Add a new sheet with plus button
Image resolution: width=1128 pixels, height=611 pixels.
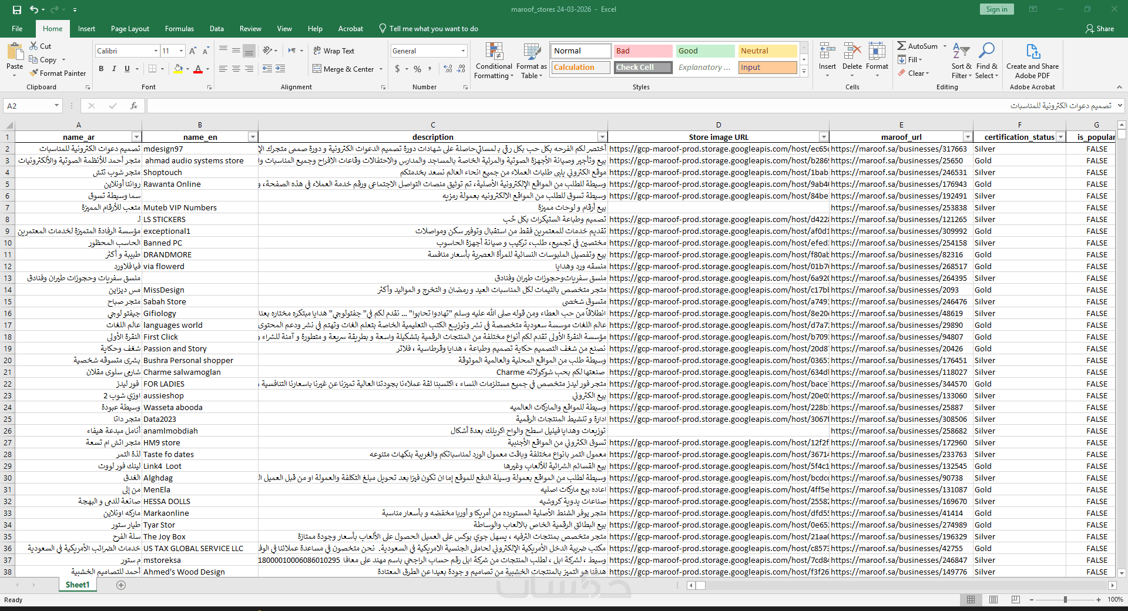(121, 585)
